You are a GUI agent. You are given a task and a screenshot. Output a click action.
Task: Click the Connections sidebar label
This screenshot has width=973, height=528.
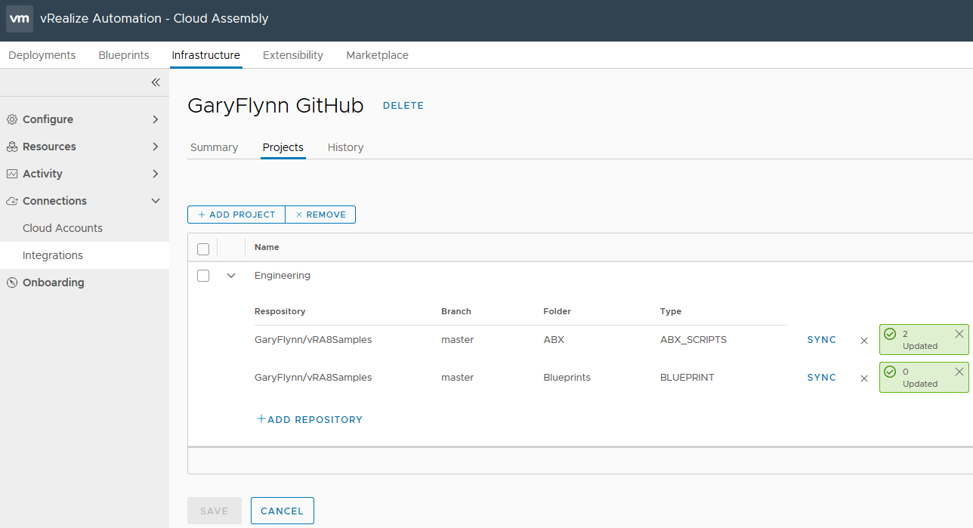pos(54,201)
